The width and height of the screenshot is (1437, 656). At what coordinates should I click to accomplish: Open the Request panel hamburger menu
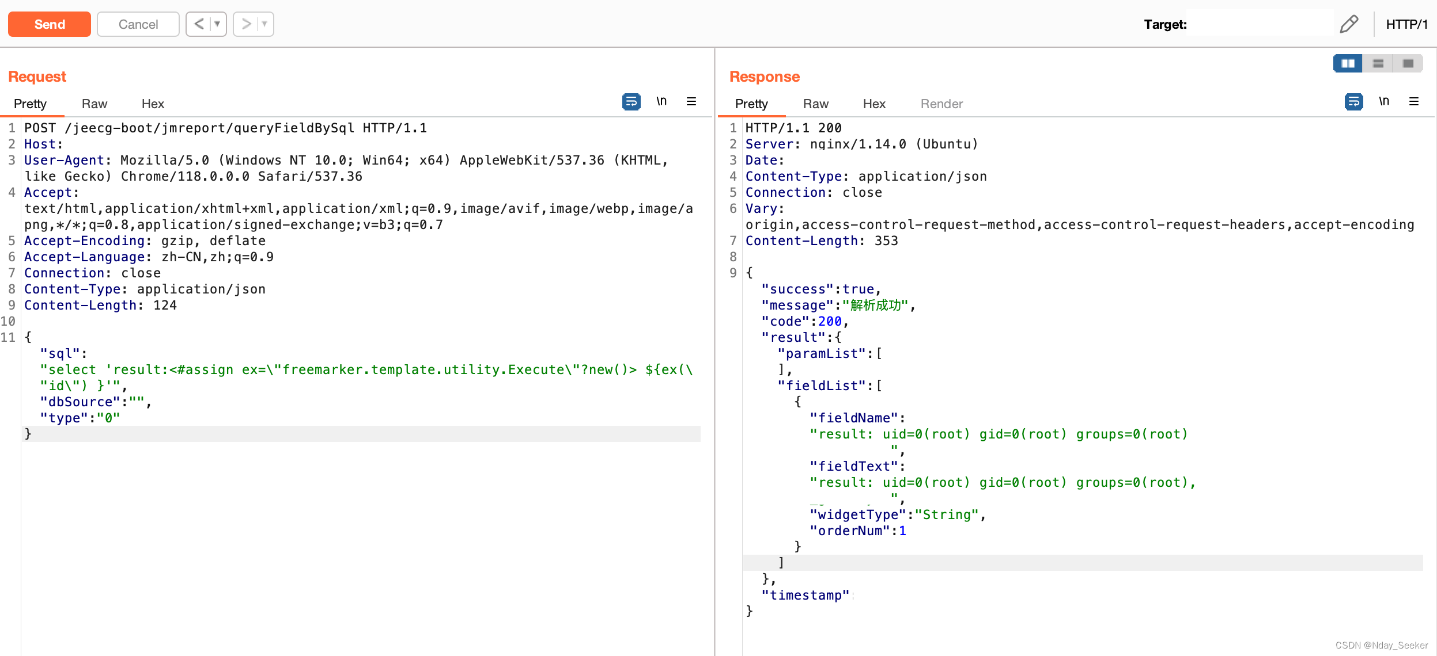point(692,102)
